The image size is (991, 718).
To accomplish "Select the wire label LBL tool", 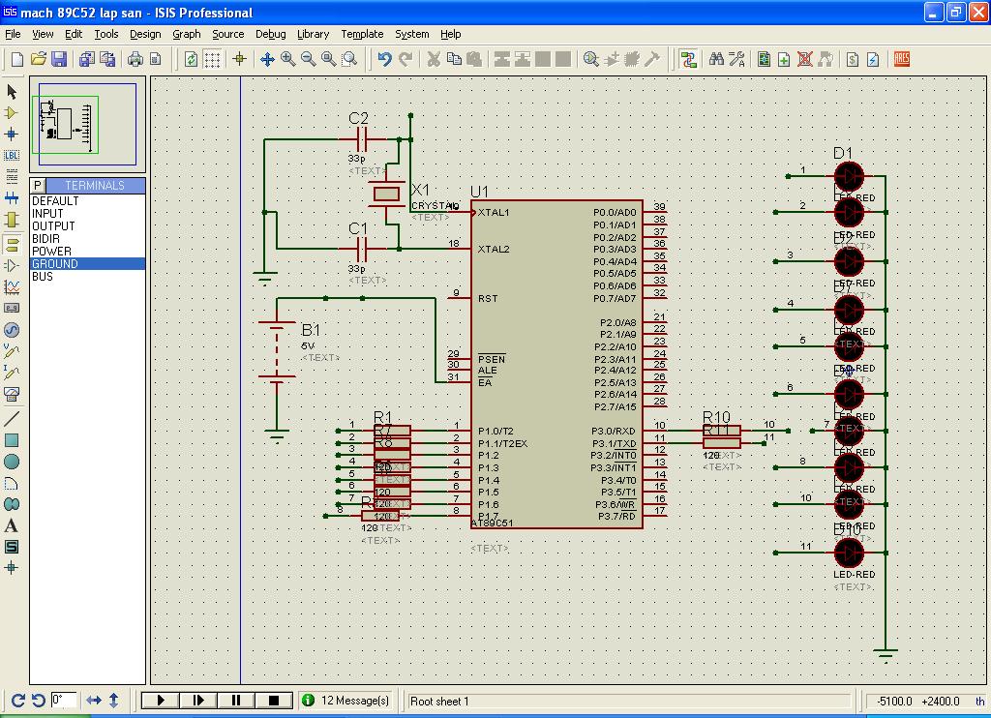I will [x=12, y=155].
